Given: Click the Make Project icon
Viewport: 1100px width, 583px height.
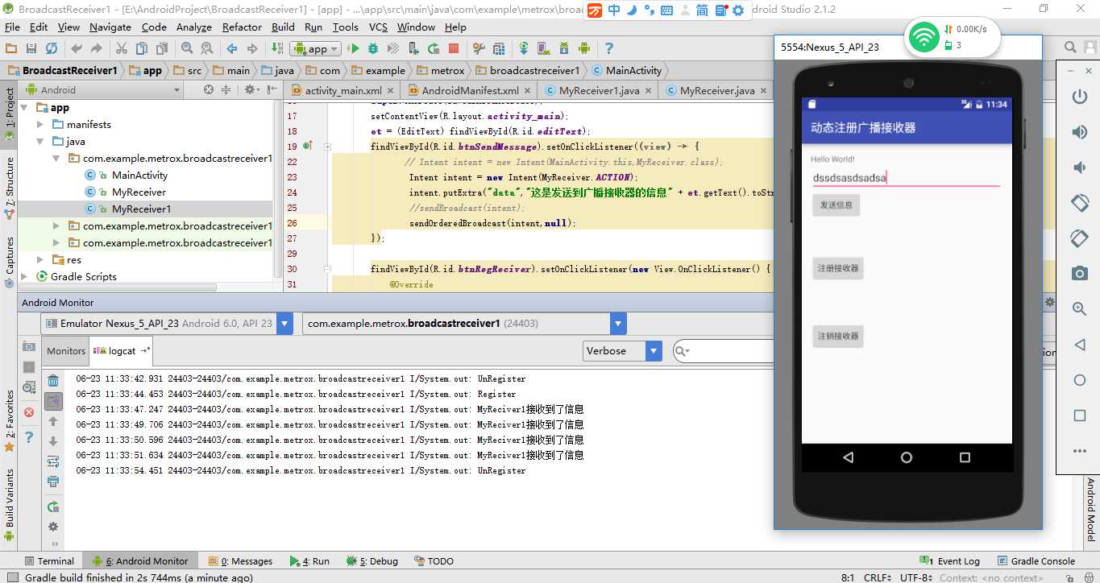Looking at the screenshot, I should (x=278, y=48).
